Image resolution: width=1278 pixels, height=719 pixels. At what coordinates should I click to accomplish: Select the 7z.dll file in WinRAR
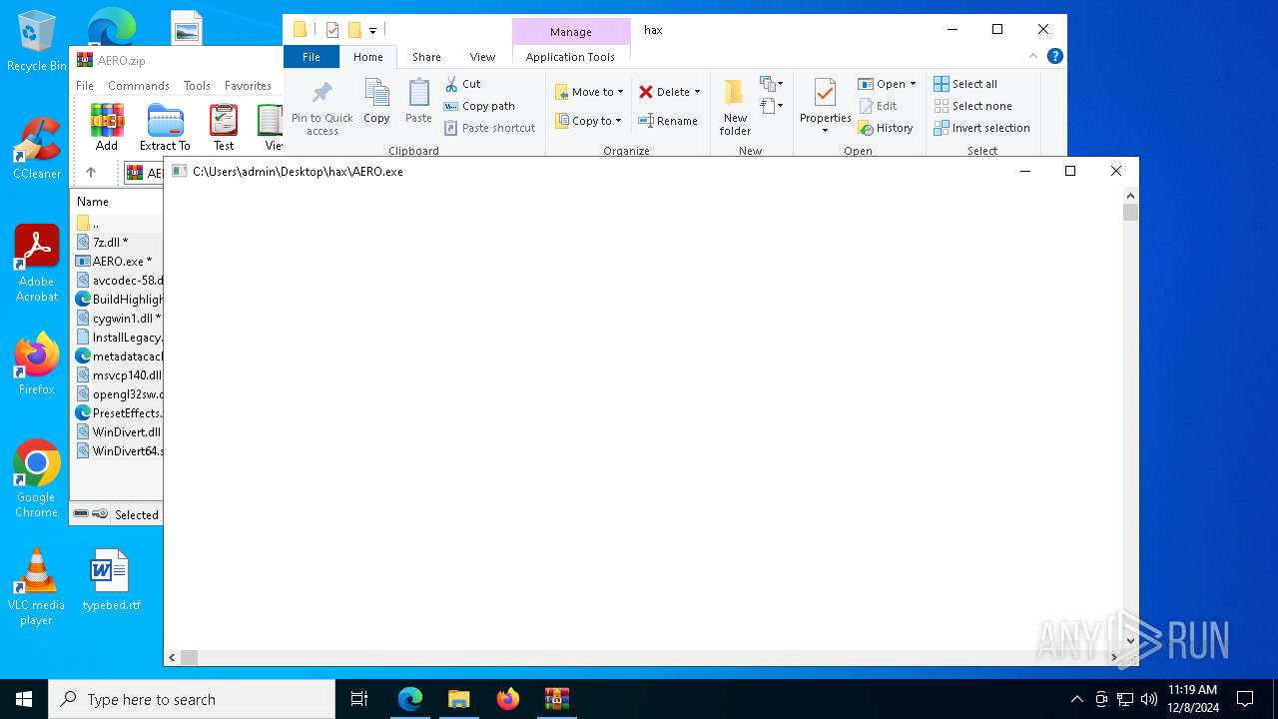coord(110,242)
